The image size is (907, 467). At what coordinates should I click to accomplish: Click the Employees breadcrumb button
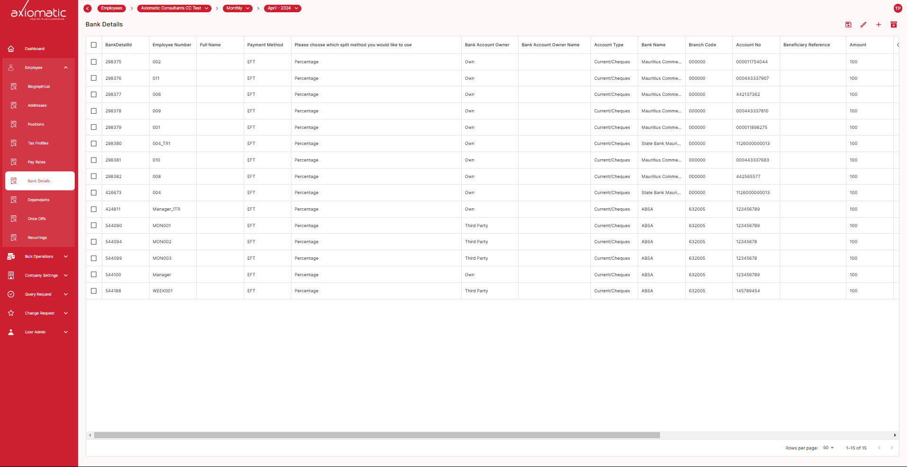point(111,8)
